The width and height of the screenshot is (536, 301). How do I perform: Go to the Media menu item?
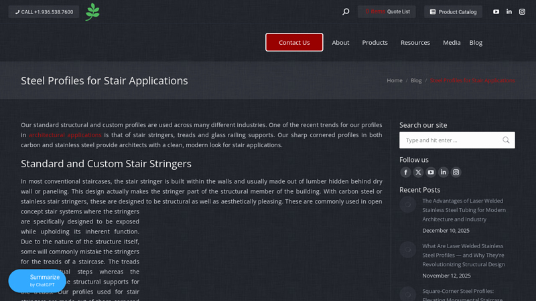(x=452, y=42)
